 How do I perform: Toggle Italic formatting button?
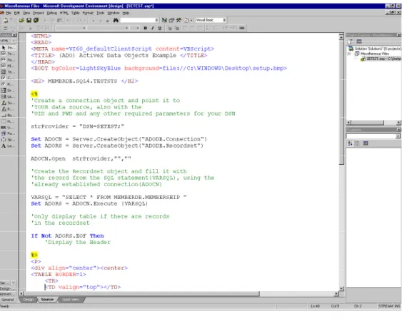tap(153, 28)
